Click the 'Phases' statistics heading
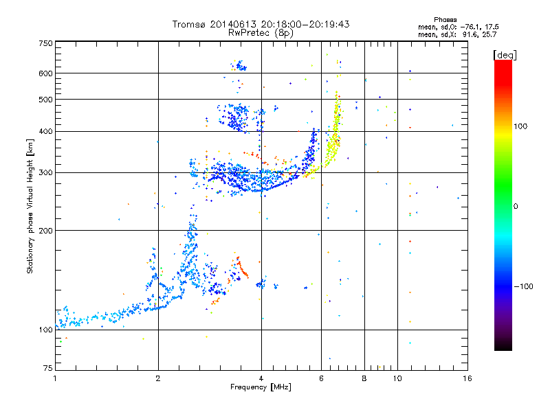Viewport: 550px width, 412px height. (445, 20)
